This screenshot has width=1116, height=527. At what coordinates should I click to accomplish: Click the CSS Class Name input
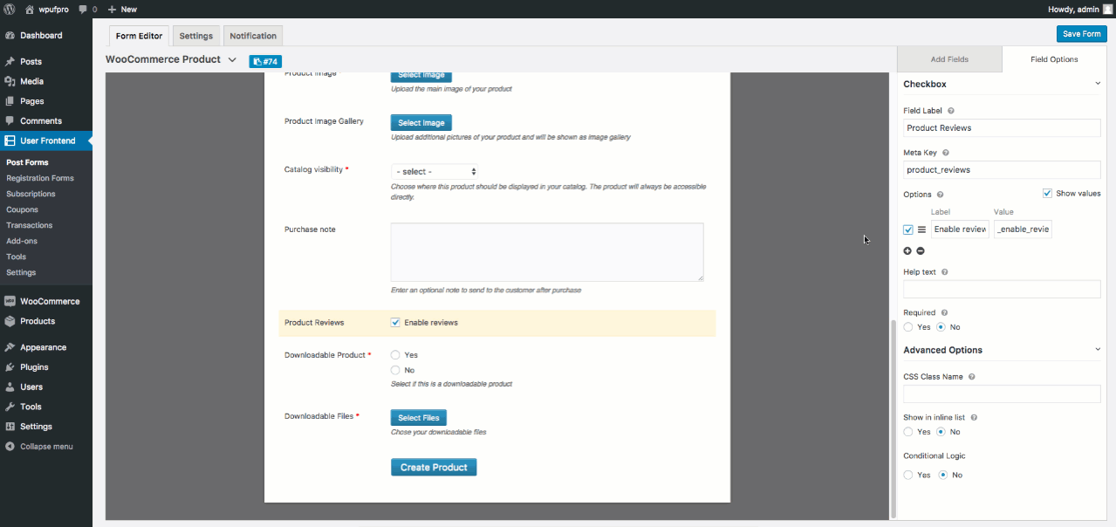1002,394
